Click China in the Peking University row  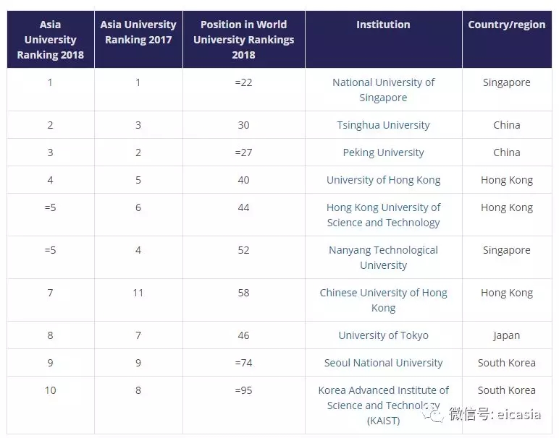507,153
